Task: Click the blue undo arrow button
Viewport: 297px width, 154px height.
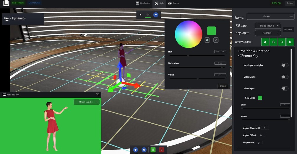Action: 156,15
